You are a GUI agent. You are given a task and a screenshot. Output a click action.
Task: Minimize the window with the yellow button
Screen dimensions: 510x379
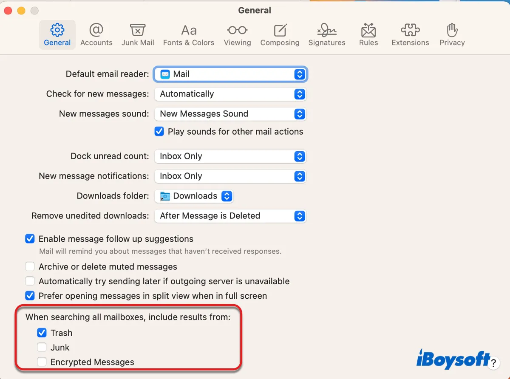point(21,11)
